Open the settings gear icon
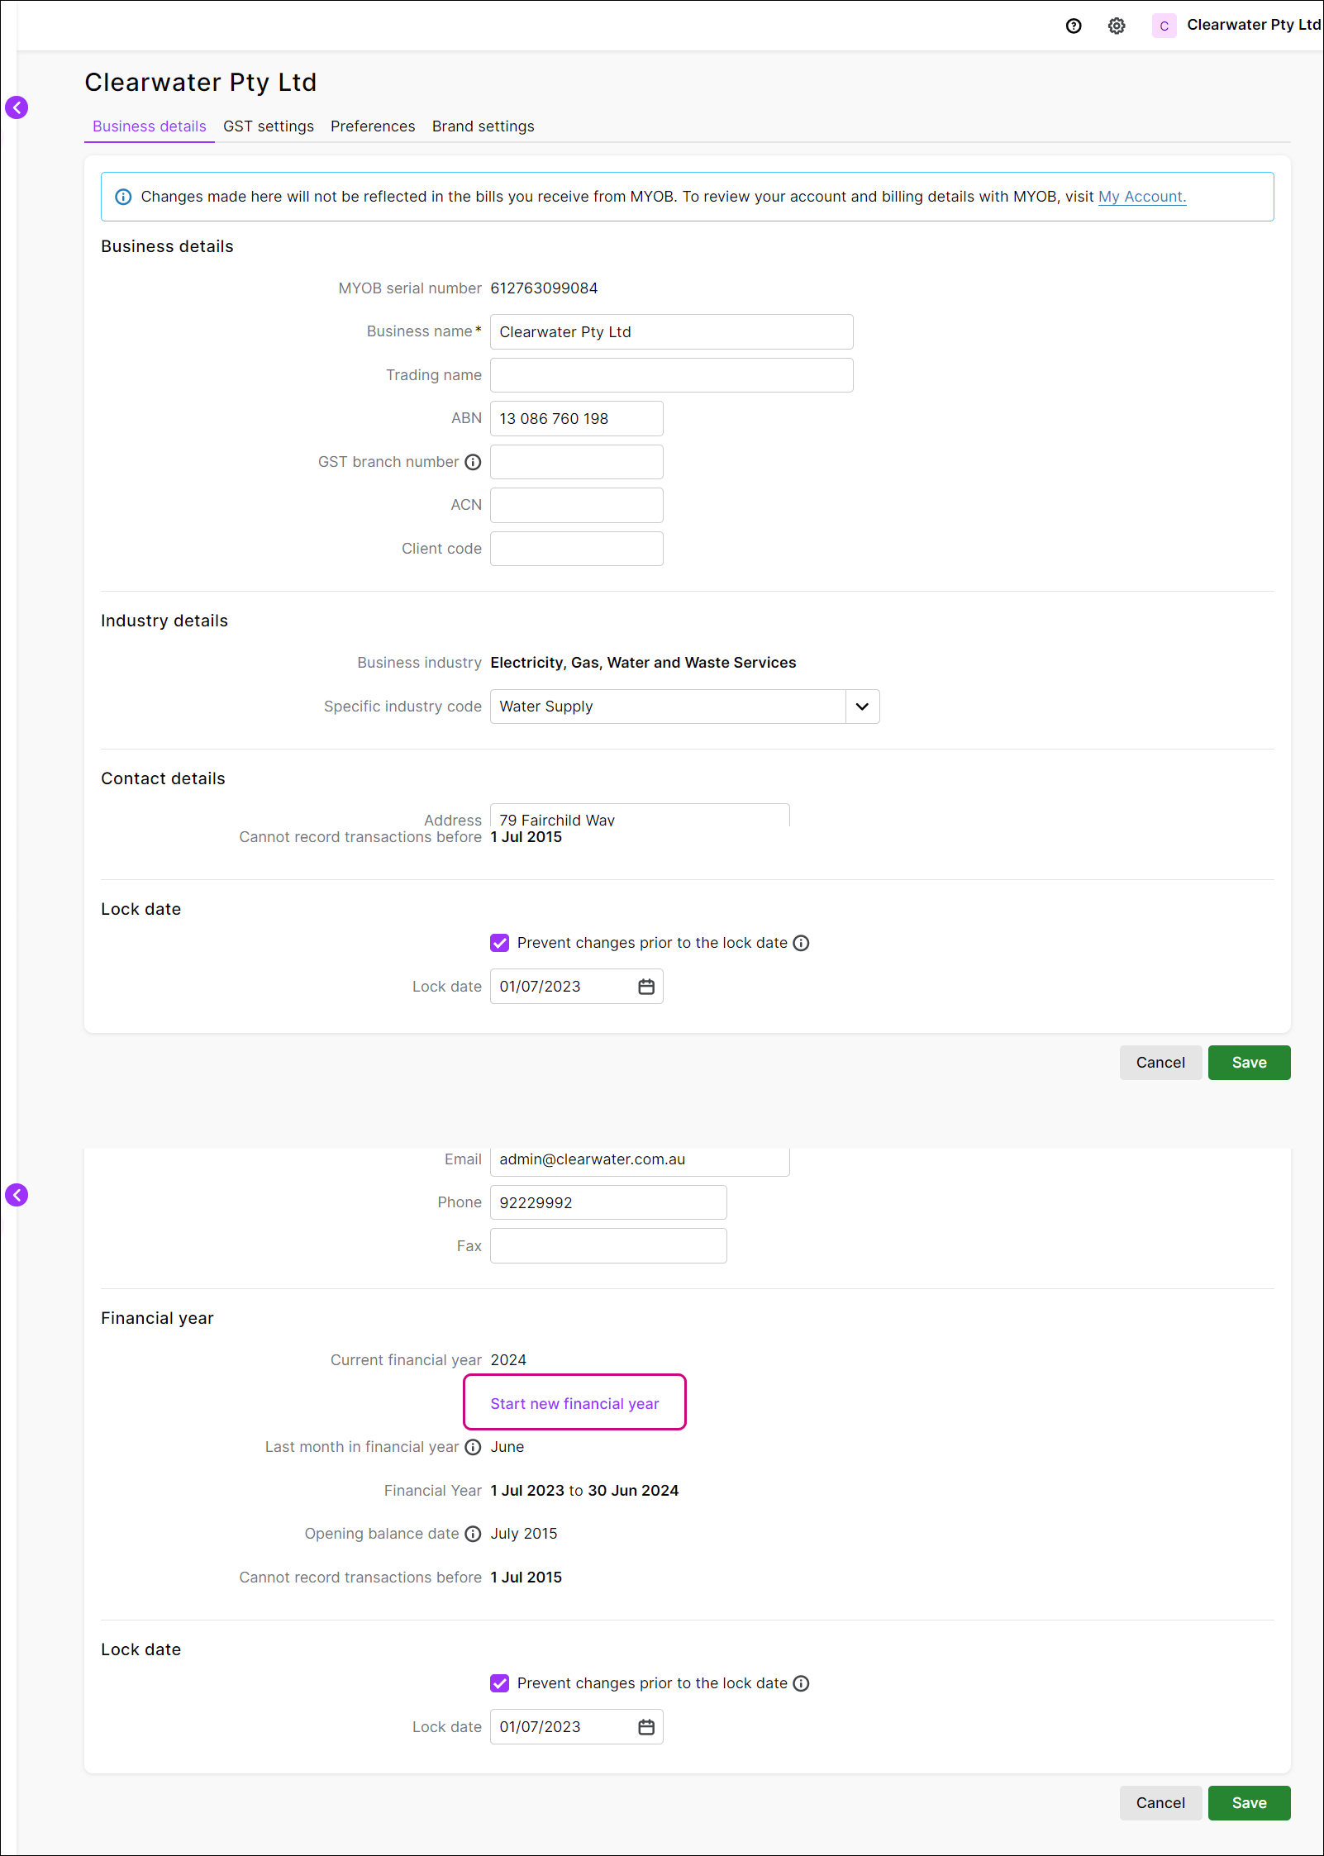 pyautogui.click(x=1117, y=26)
